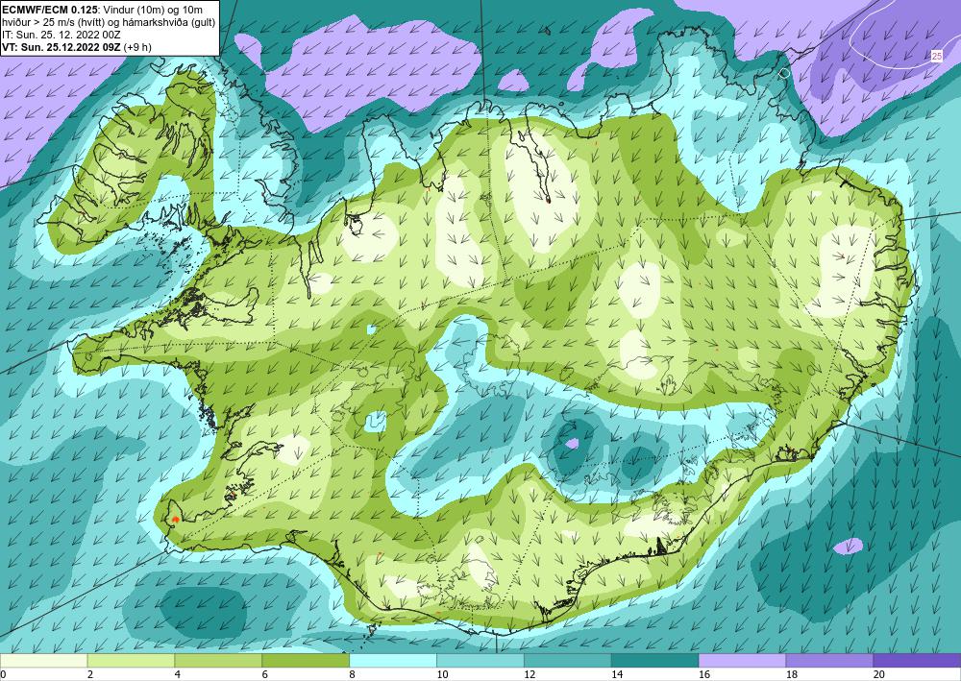Click the 10–12 m/s light teal legend swatch
The image size is (961, 681).
coord(480,661)
